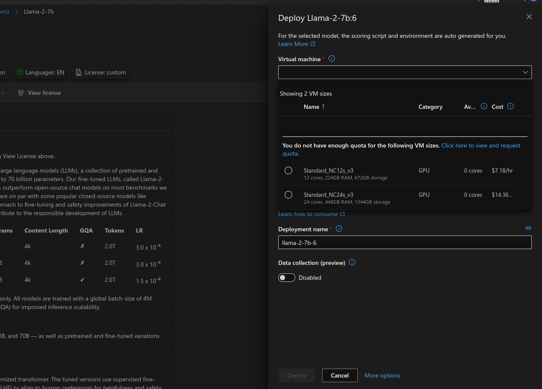
Task: Select the Standard_NC12s_v3 radio button
Action: tap(288, 170)
